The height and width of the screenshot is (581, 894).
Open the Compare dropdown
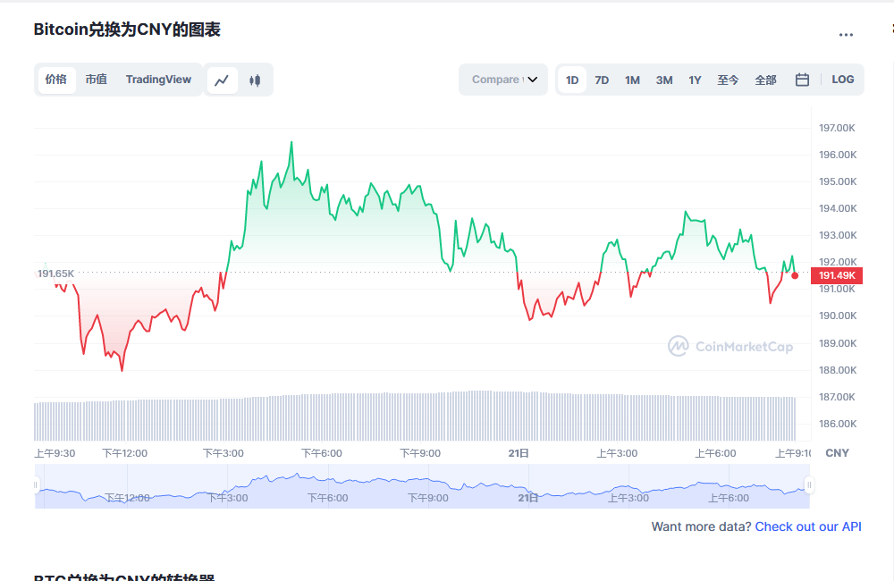(x=502, y=80)
